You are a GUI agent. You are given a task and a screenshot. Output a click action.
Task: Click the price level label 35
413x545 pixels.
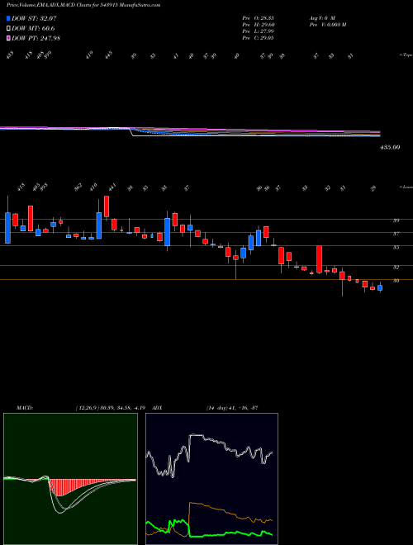pyautogui.click(x=396, y=248)
